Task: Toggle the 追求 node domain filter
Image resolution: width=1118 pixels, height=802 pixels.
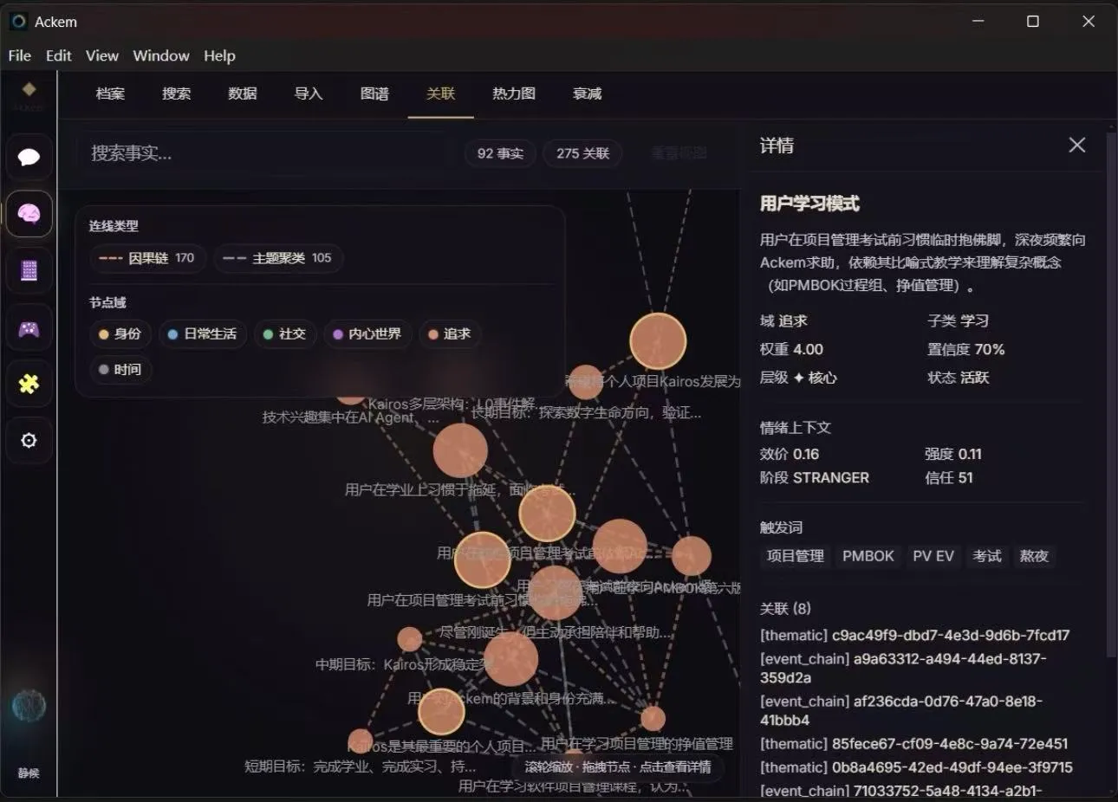Action: click(x=449, y=334)
